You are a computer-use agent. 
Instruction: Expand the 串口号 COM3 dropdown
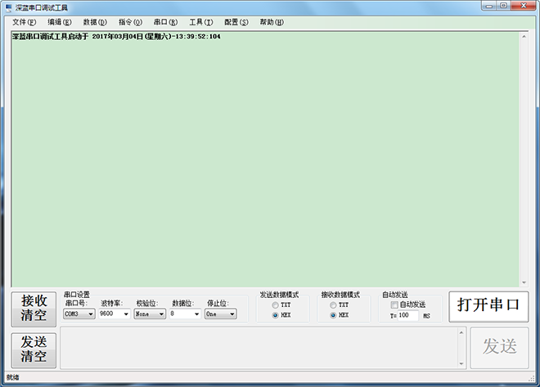pos(79,314)
